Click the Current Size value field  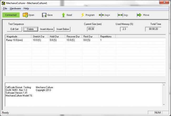[x=91, y=29]
